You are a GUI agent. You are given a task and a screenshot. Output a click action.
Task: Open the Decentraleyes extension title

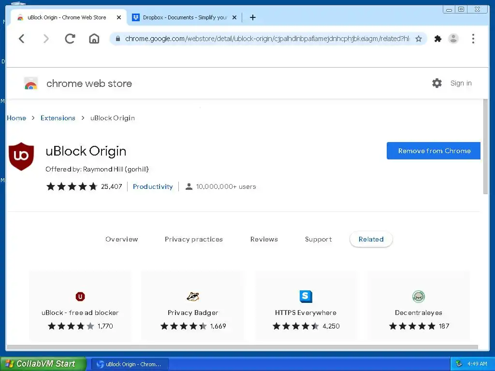point(419,313)
